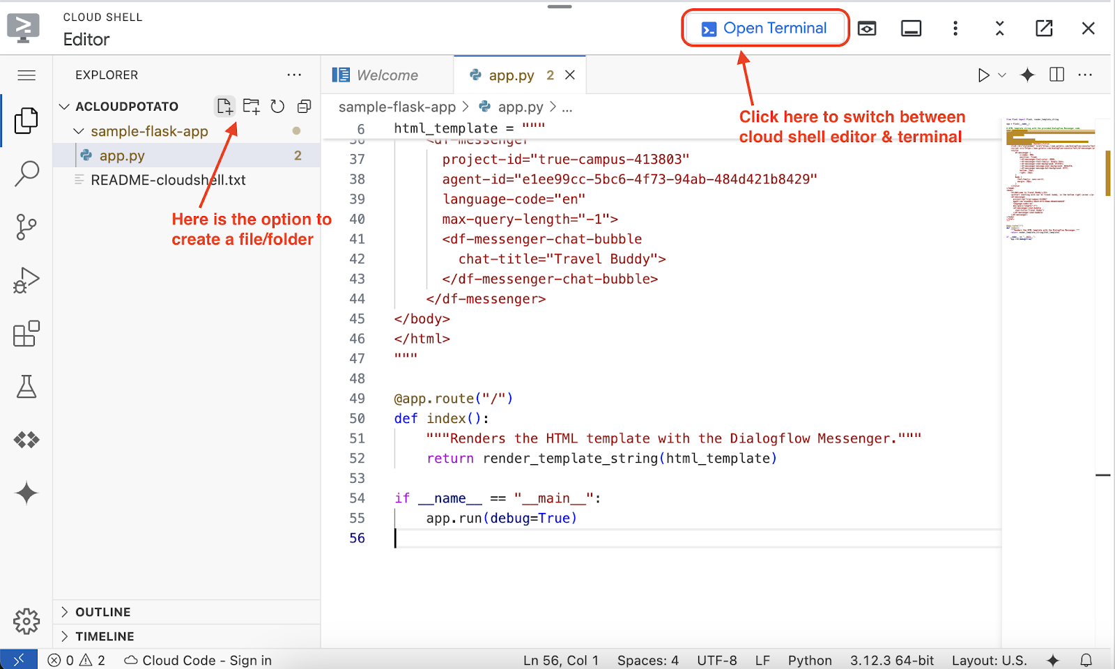The image size is (1115, 669).
Task: Open the Extensions view
Action: [x=26, y=334]
